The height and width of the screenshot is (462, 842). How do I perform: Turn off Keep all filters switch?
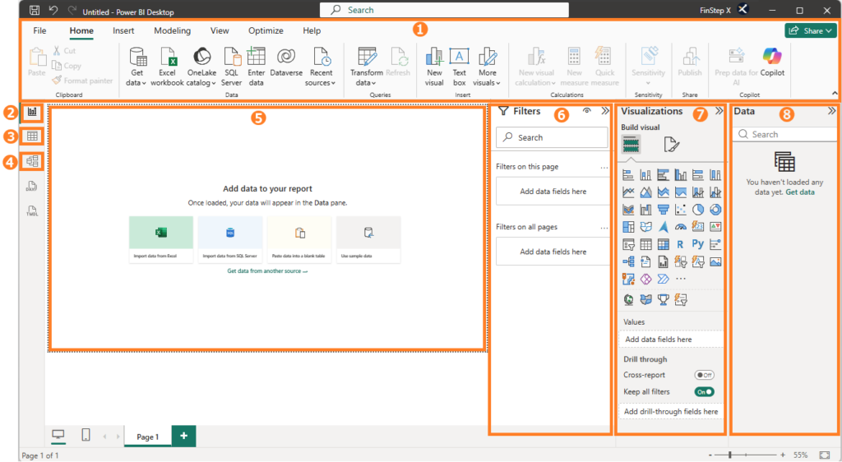704,391
